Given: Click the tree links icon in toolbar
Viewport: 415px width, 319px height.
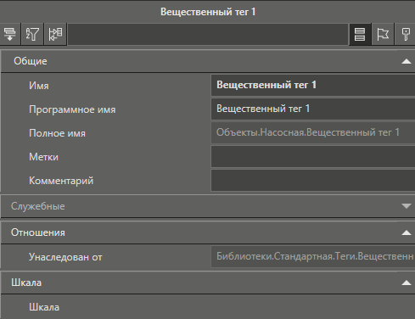Looking at the screenshot, I should pyautogui.click(x=55, y=34).
